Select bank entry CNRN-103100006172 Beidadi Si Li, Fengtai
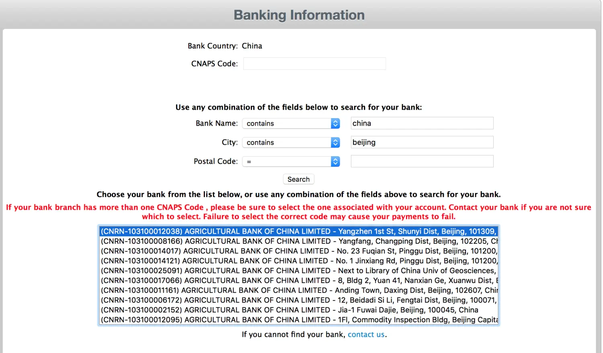The image size is (603, 353). click(299, 300)
